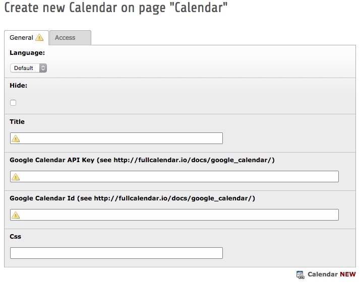
Task: Click into the Google Calendar Id field
Action: coord(174,215)
